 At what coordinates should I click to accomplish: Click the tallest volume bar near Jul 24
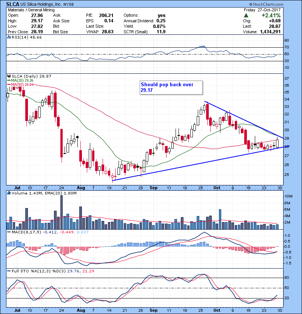(62, 212)
